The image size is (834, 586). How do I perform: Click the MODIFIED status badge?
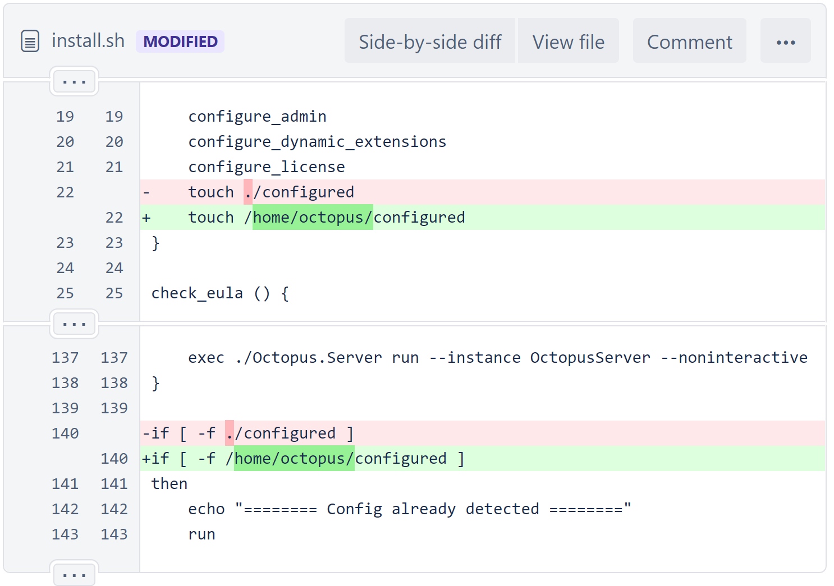click(x=180, y=41)
